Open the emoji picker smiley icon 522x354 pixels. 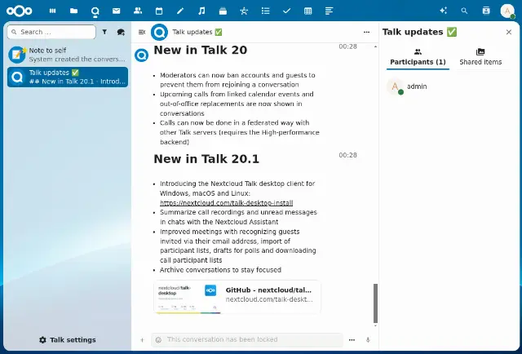[158, 339]
